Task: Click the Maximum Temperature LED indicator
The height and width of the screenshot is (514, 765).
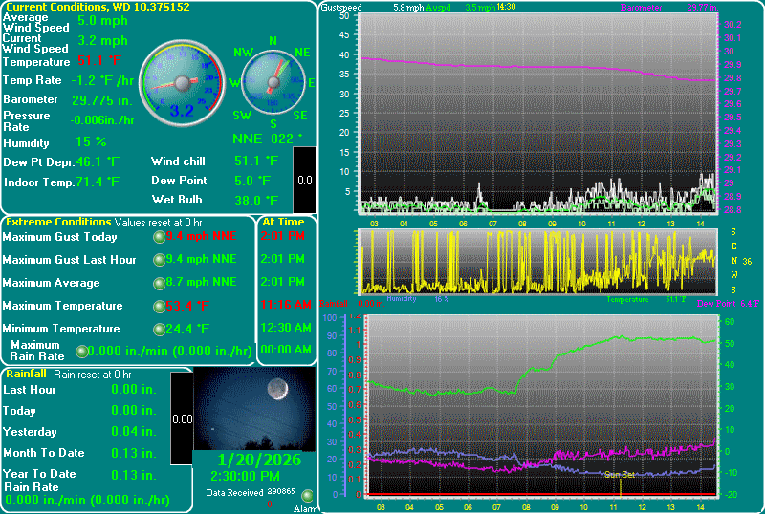Action: pyautogui.click(x=159, y=307)
